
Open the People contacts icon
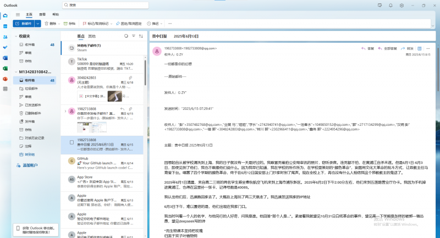(x=5, y=37)
